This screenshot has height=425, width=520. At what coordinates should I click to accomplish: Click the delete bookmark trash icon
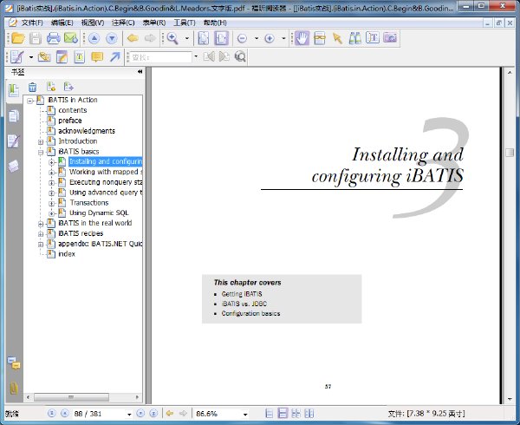32,88
